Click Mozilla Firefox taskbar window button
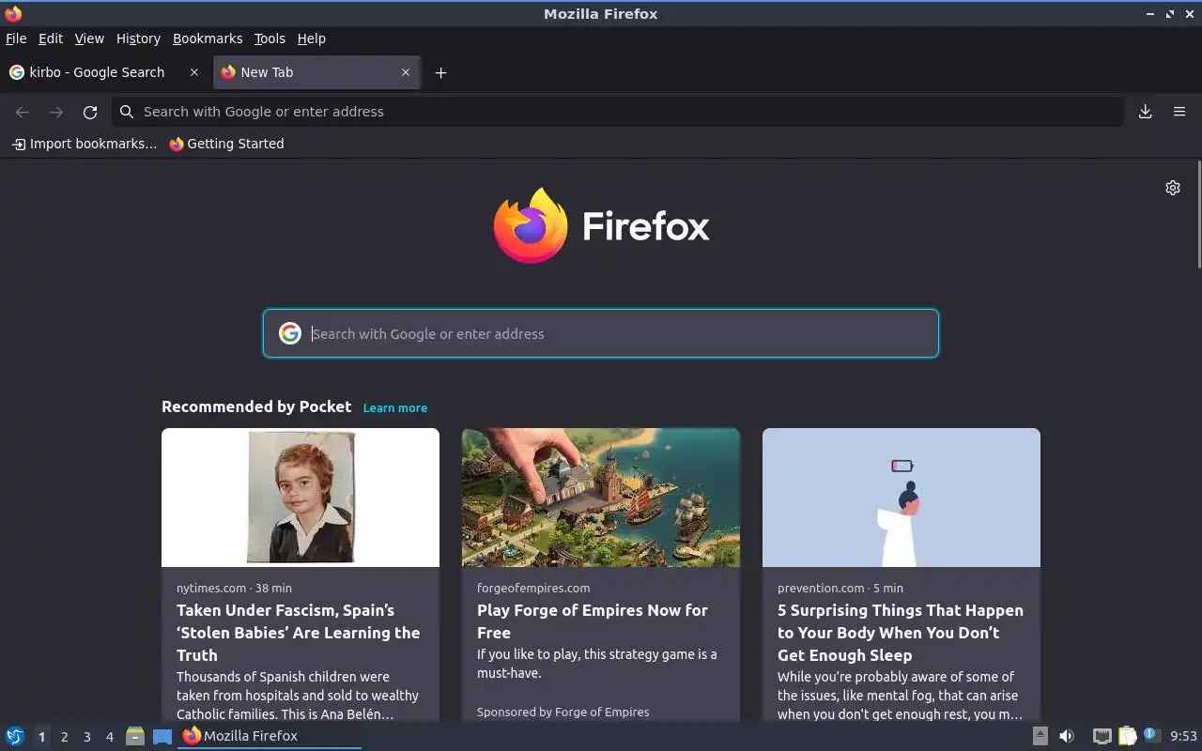Screen dimensions: 1202x751 tap(269, 736)
